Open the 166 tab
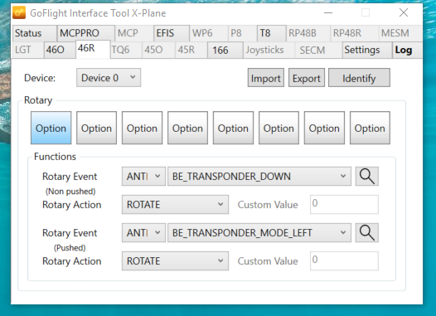 point(225,50)
